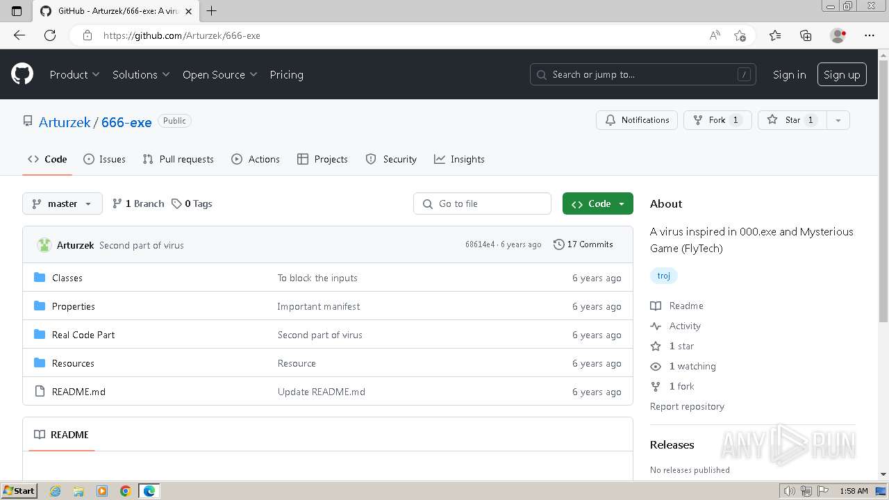
Task: View the 1 watching link
Action: click(683, 366)
